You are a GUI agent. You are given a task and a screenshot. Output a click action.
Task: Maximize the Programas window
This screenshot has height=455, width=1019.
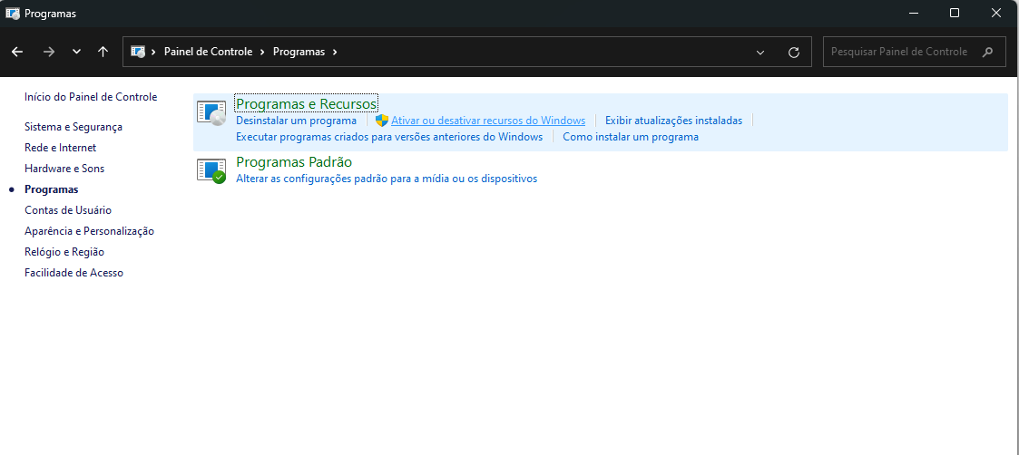[x=954, y=13]
